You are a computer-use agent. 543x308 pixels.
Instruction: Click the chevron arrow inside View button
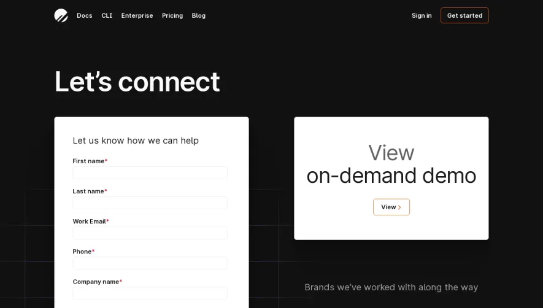(399, 207)
